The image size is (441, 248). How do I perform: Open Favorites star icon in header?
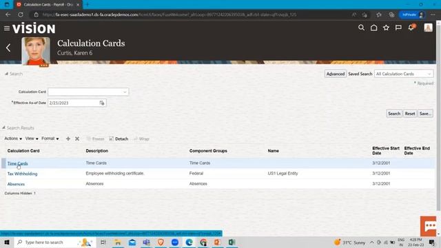tap(386, 28)
